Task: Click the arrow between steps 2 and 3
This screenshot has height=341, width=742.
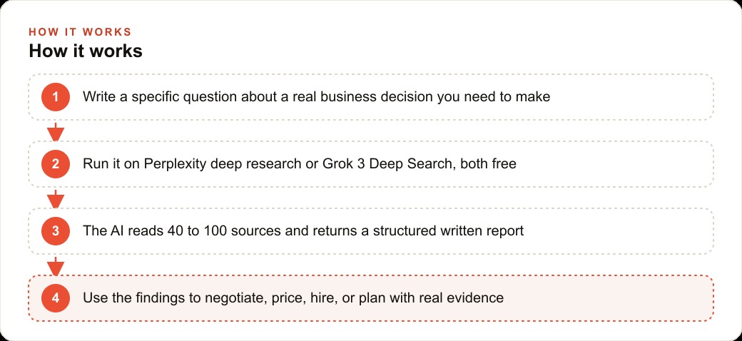Action: click(56, 198)
